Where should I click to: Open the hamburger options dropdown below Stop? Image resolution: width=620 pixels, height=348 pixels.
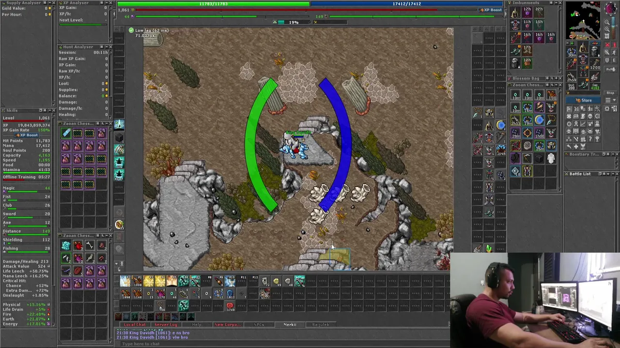(x=610, y=100)
